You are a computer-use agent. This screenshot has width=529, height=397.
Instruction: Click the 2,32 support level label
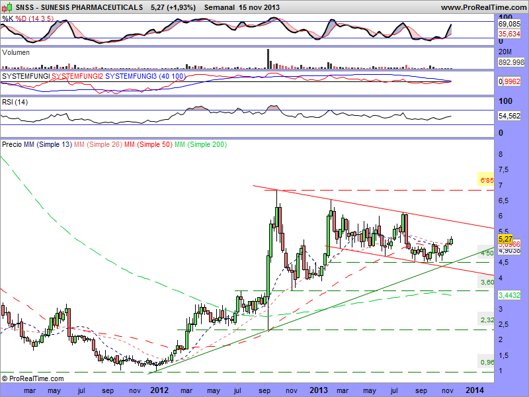click(x=487, y=320)
